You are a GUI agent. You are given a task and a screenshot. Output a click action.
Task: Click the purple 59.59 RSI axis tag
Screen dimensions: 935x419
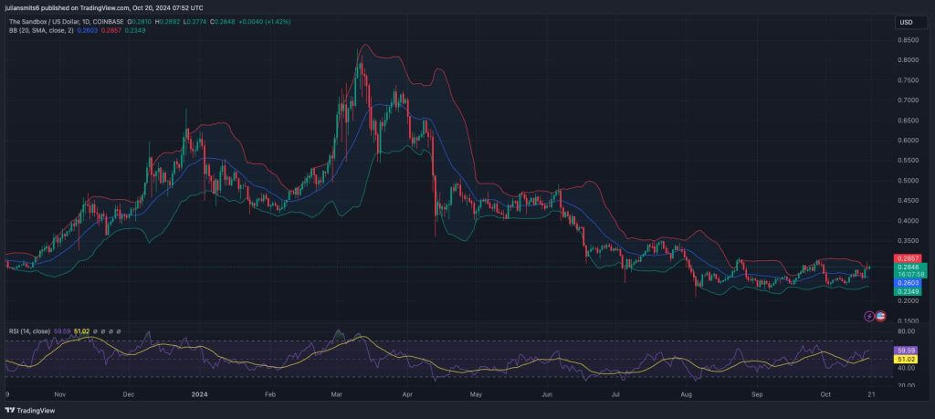coord(905,351)
